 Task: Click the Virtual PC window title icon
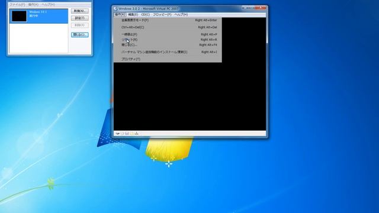pos(115,9)
